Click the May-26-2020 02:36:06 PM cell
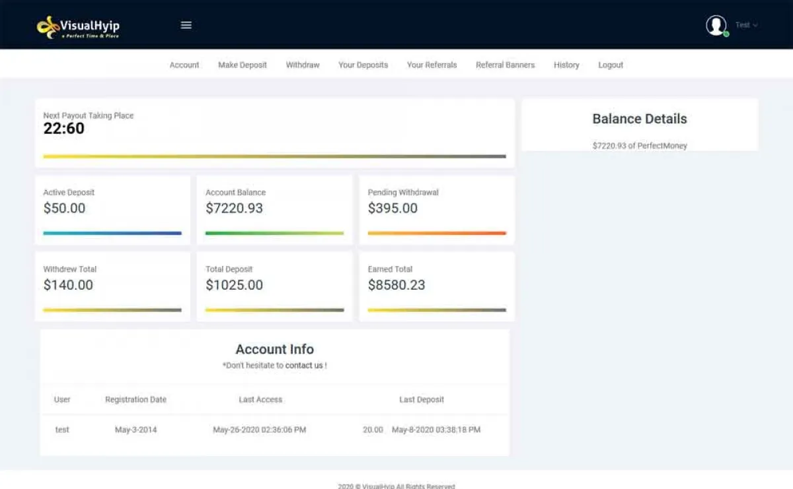This screenshot has width=793, height=489. (260, 430)
